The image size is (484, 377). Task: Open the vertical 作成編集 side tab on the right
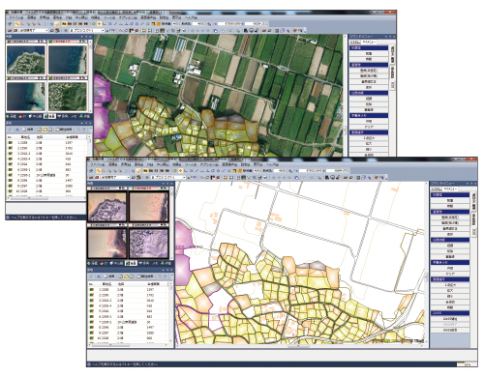pyautogui.click(x=473, y=219)
